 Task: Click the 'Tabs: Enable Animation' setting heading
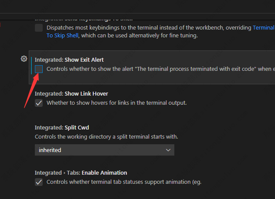(x=81, y=172)
